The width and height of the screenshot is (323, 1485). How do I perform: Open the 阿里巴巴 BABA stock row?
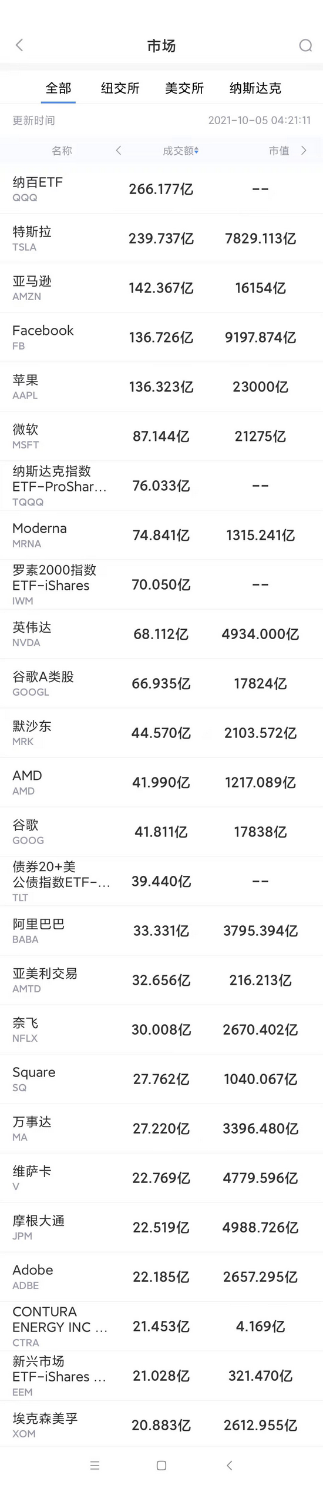coord(161,931)
